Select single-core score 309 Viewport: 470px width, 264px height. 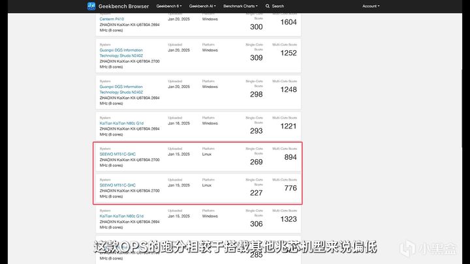click(x=257, y=58)
